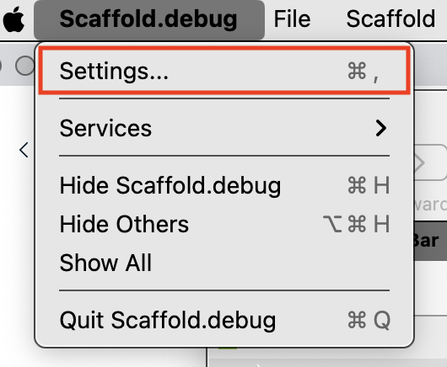Choose Settings… from the menu
447x367 pixels.
(224, 71)
